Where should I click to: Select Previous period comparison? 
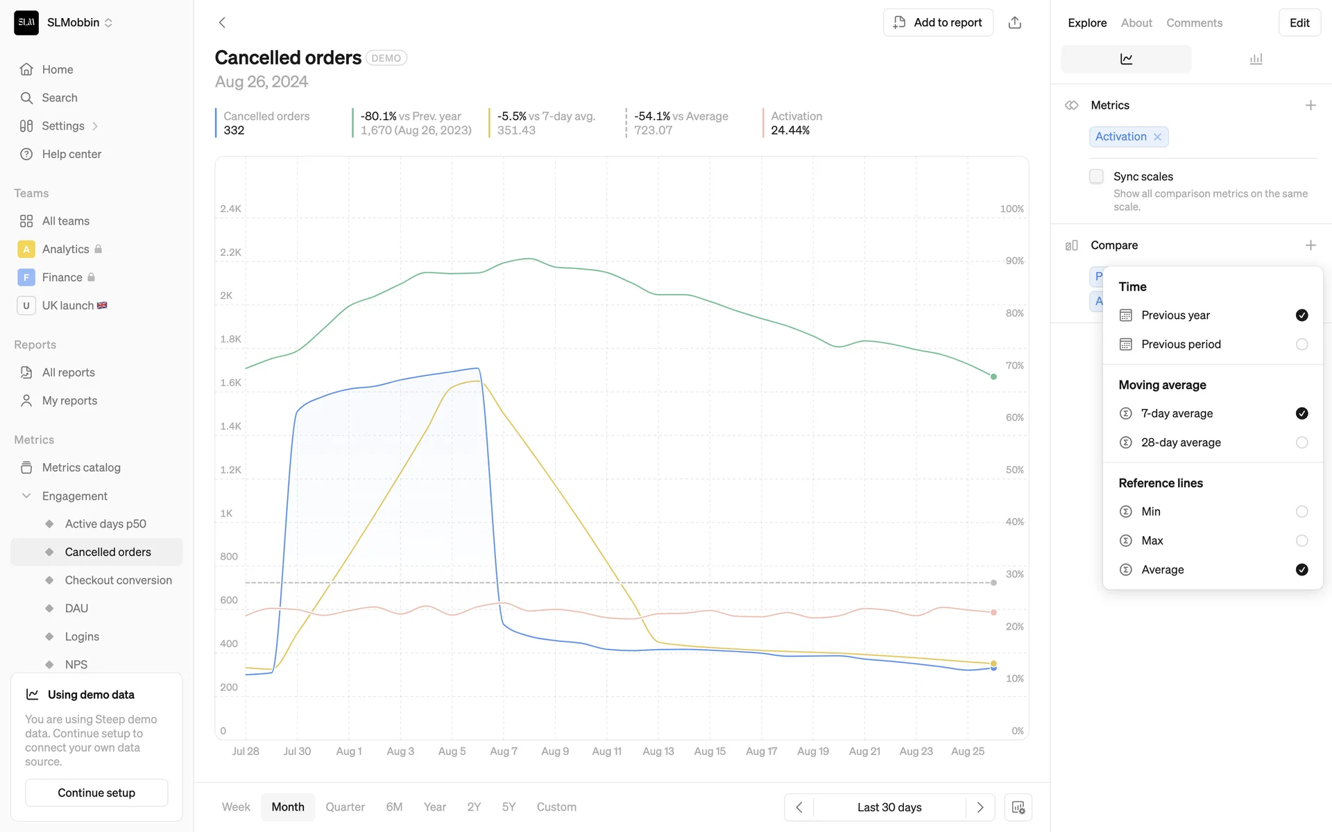pos(1301,345)
